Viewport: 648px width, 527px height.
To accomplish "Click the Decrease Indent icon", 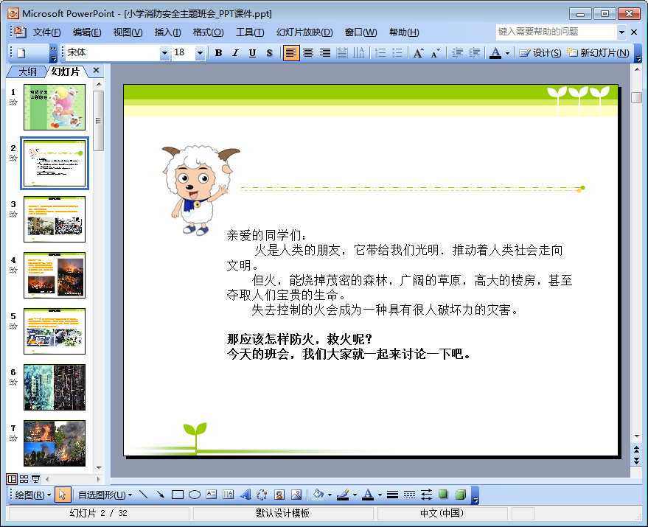I will (457, 53).
